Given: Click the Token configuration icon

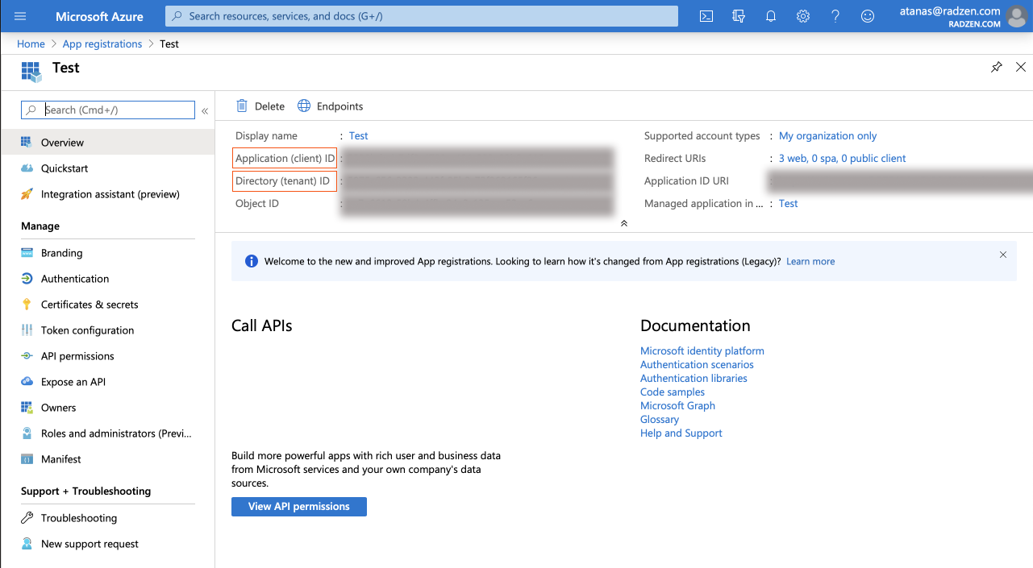Looking at the screenshot, I should coord(27,330).
